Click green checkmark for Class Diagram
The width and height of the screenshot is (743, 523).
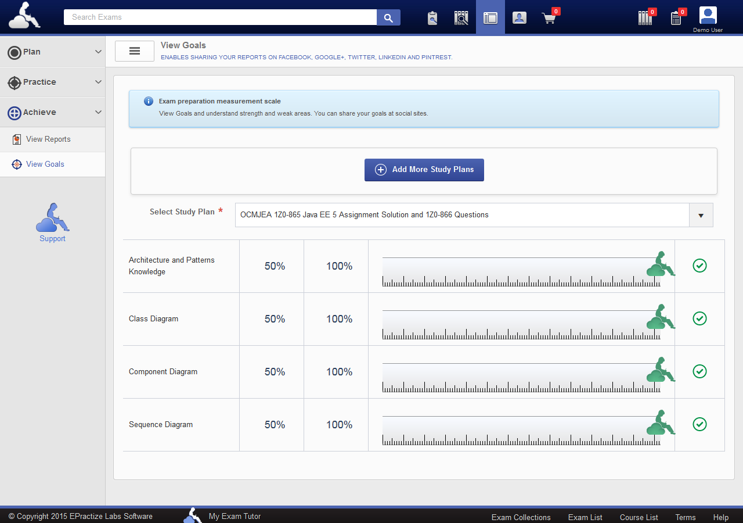coord(699,318)
